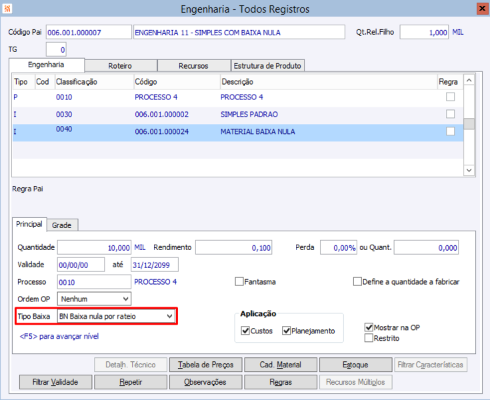
Task: Close the Engenharia window
Action: coord(481,9)
